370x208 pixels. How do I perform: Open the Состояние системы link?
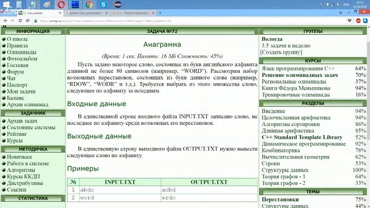[x=31, y=128]
